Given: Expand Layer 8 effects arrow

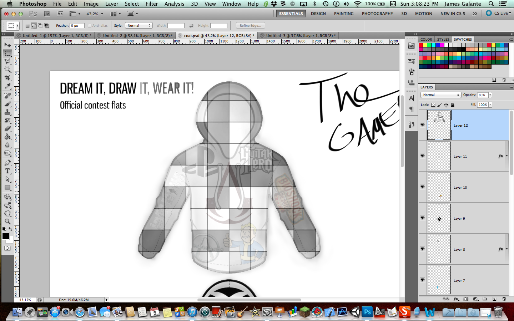Looking at the screenshot, I should tap(507, 249).
